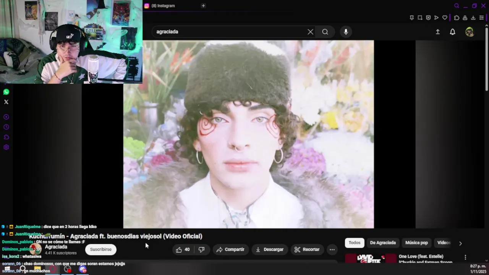Click the Descargar download button
489x275 pixels.
click(x=269, y=249)
